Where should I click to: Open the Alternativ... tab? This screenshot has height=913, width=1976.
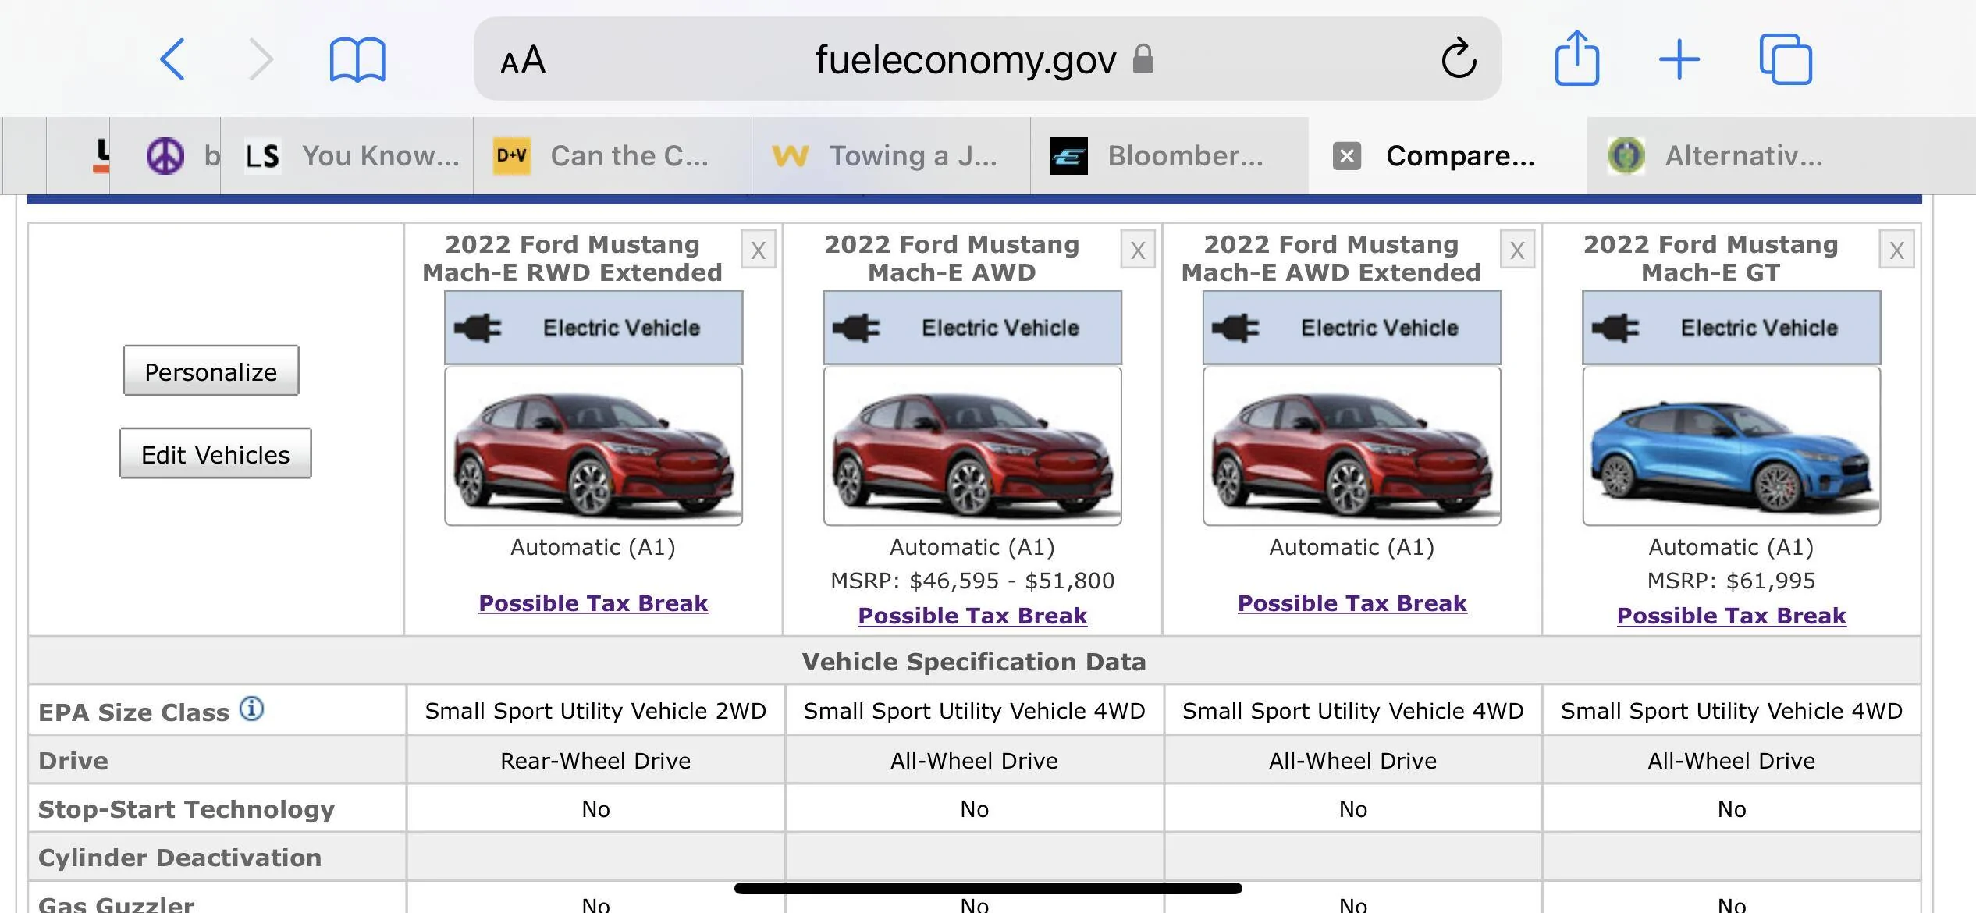[1781, 156]
